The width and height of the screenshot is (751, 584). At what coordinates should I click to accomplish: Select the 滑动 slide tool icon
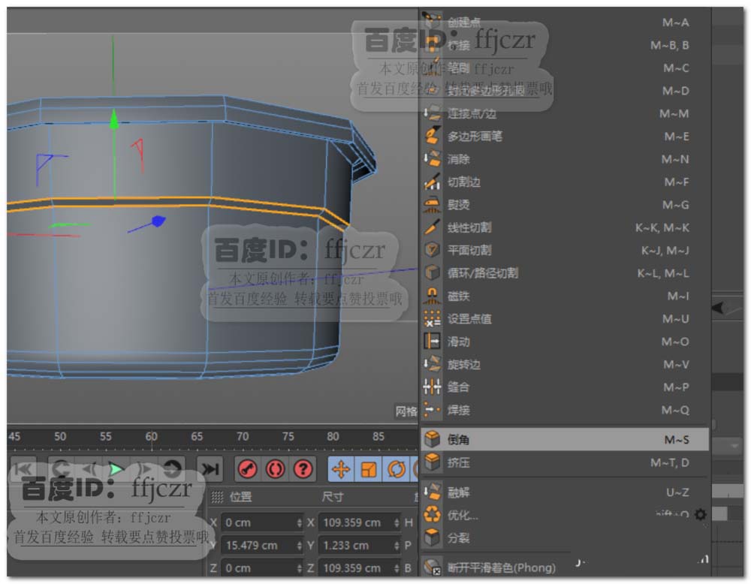coord(432,342)
